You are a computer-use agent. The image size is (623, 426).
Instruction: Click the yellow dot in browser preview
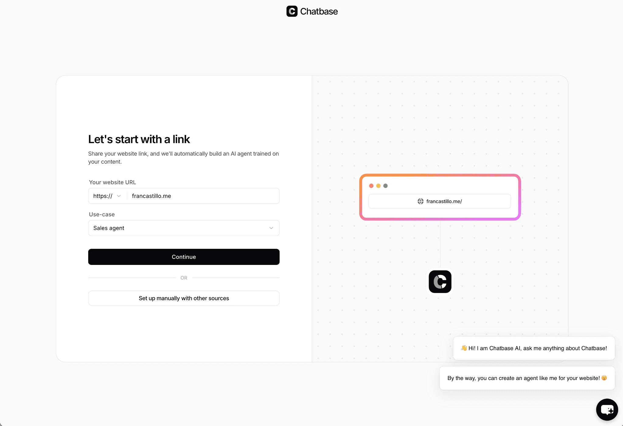click(378, 186)
